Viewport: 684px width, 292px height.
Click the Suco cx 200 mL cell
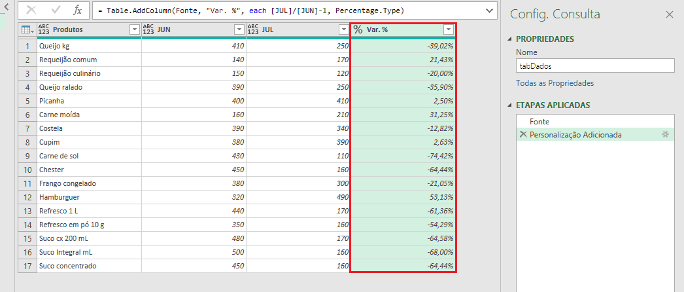click(x=90, y=238)
